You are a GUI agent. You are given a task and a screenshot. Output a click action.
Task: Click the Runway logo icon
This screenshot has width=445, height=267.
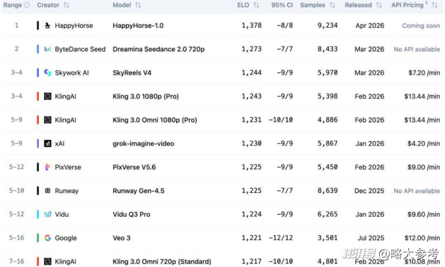pyautogui.click(x=48, y=191)
